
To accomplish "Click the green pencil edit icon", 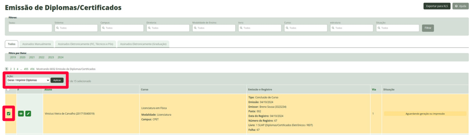I will click(x=28, y=114).
